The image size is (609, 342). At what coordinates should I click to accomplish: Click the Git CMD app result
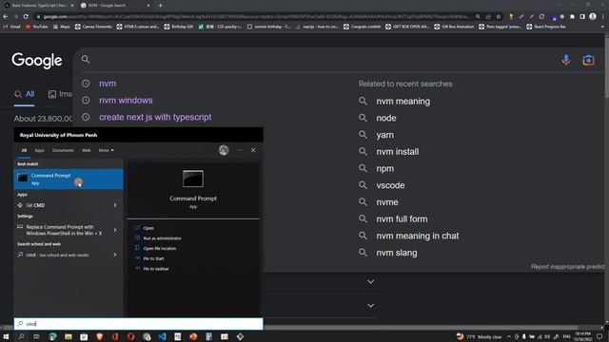coord(35,205)
